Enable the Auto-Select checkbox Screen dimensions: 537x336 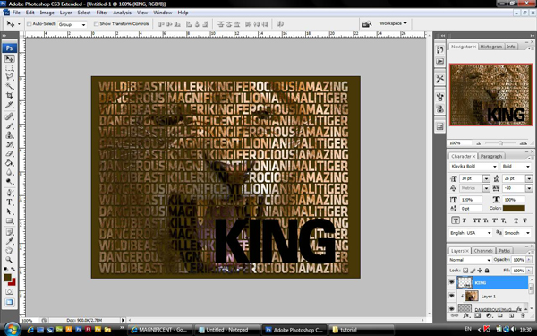pyautogui.click(x=30, y=23)
